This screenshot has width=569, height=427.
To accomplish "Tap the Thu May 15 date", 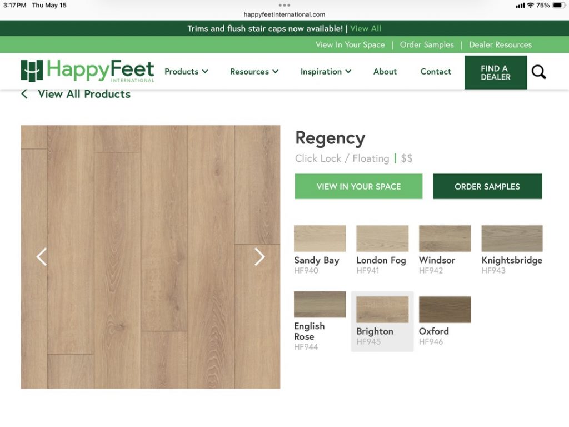I will 49,6.
